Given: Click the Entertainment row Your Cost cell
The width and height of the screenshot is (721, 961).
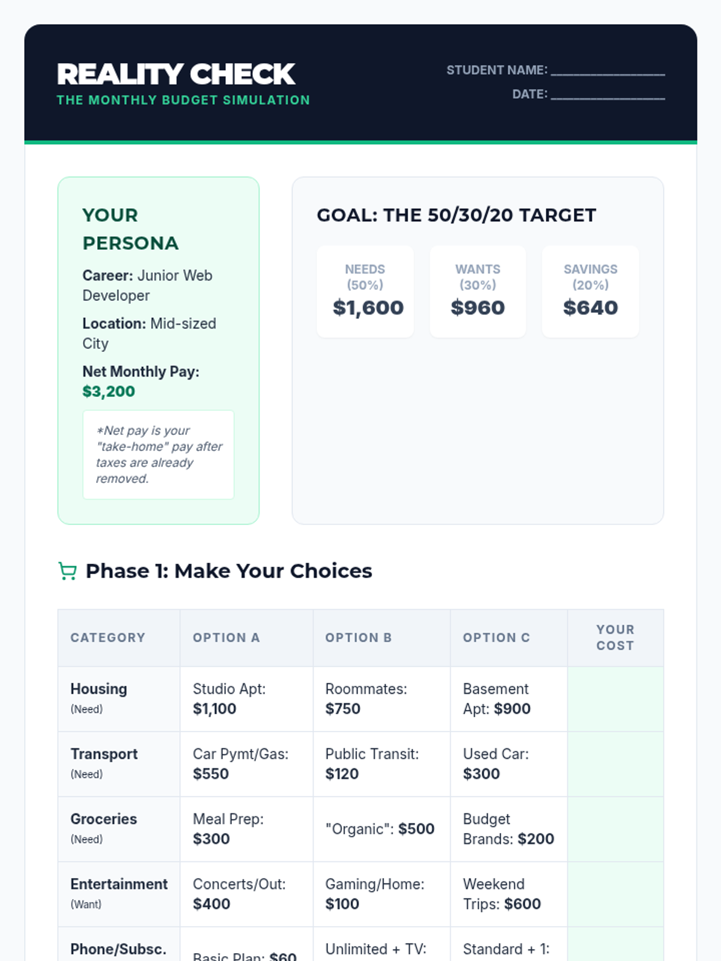Looking at the screenshot, I should click(615, 894).
